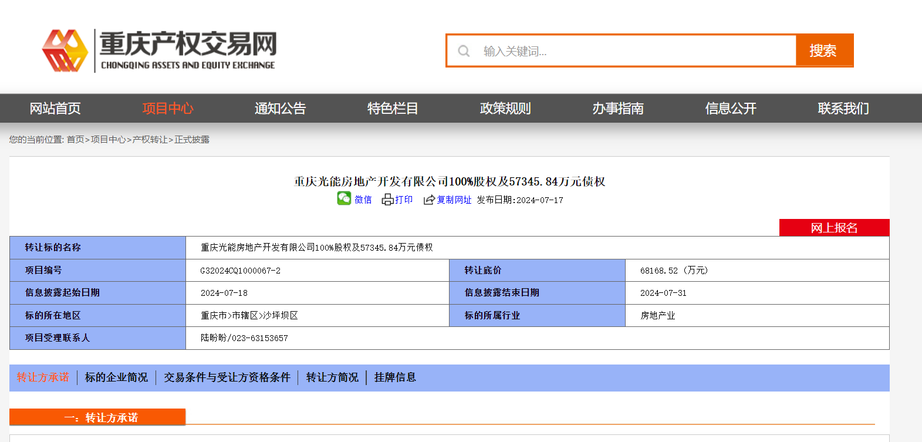
Task: Click the 复制网址 link
Action: [454, 200]
